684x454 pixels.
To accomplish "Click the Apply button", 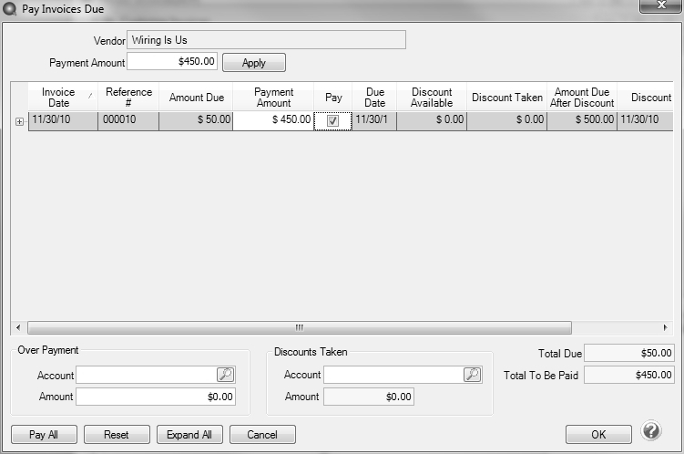I will (253, 63).
